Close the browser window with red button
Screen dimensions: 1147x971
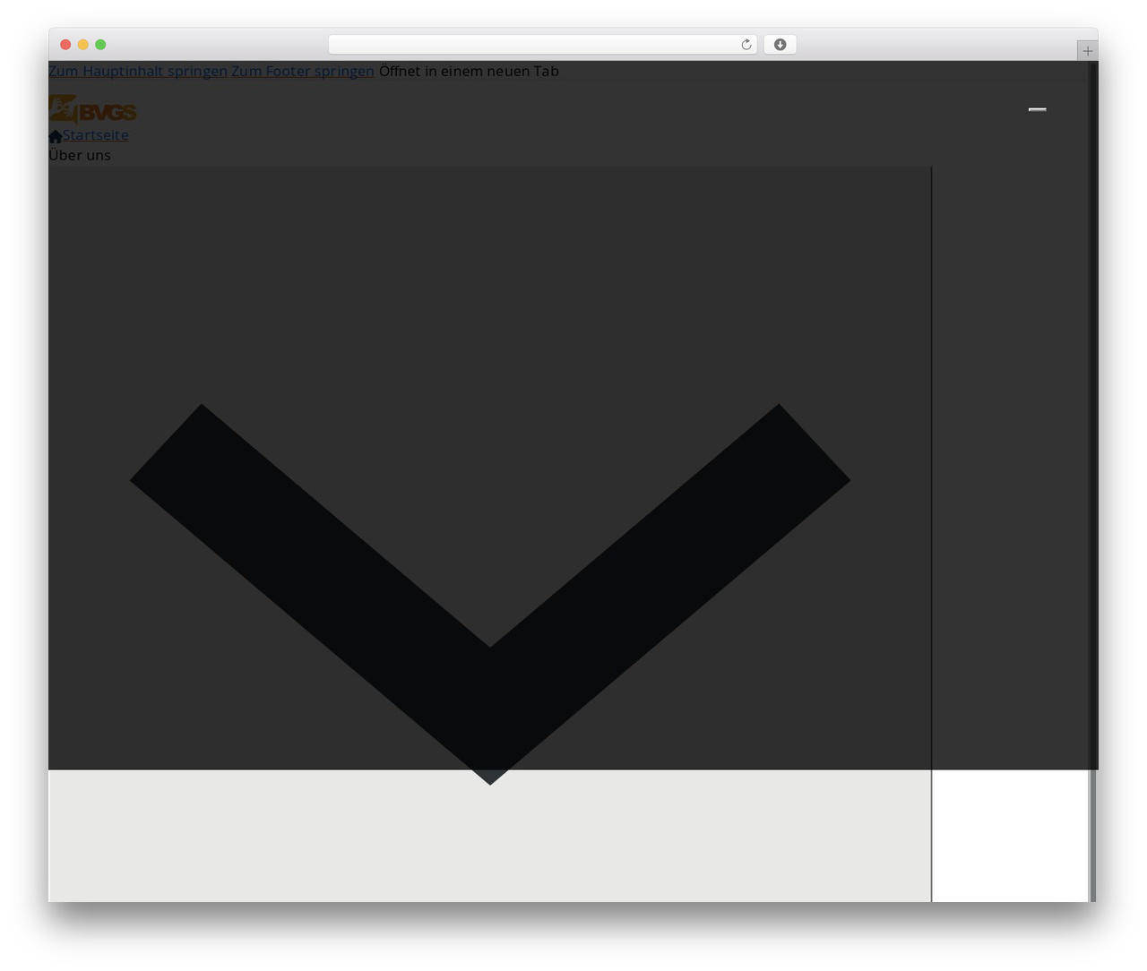point(65,45)
